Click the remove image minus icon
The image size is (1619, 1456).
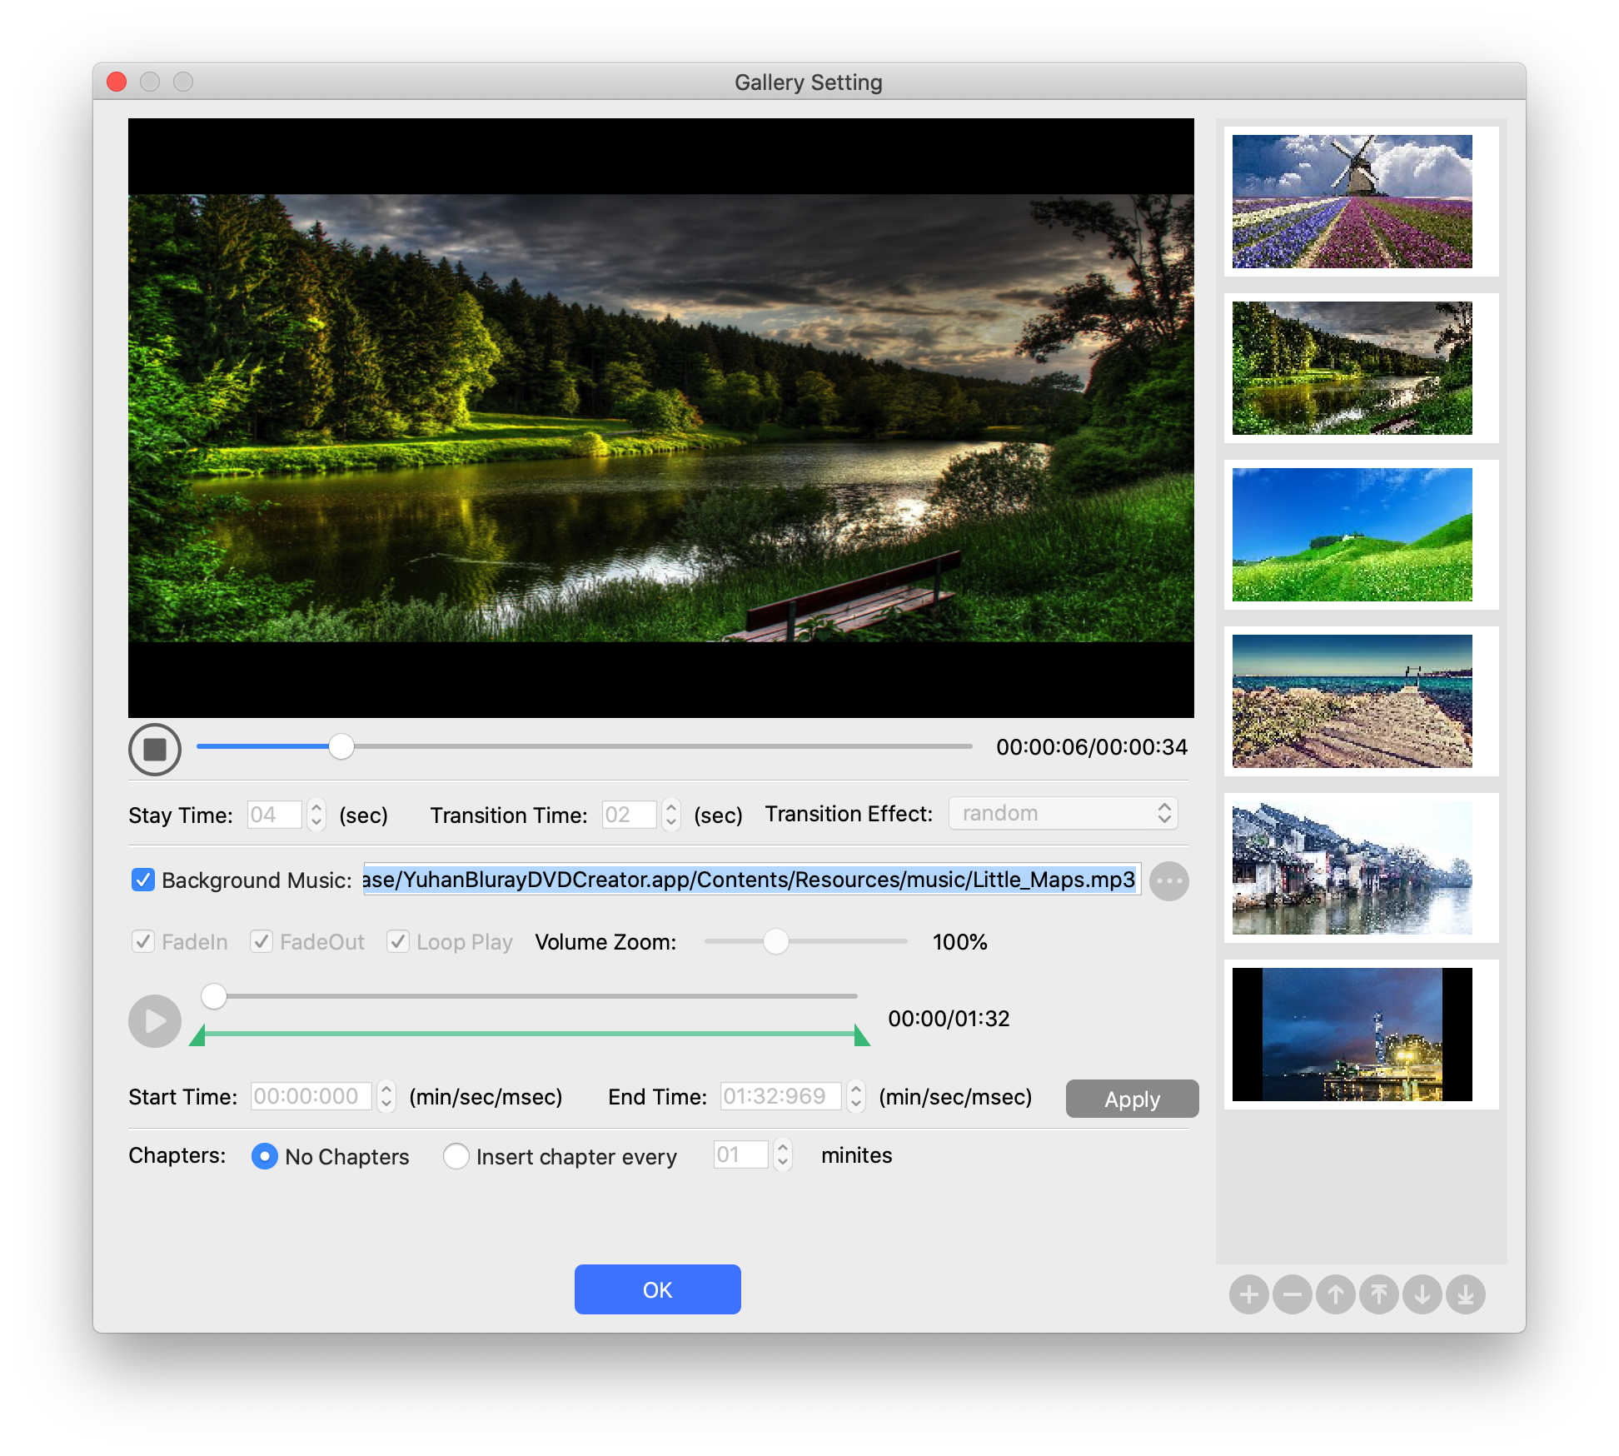tap(1292, 1294)
